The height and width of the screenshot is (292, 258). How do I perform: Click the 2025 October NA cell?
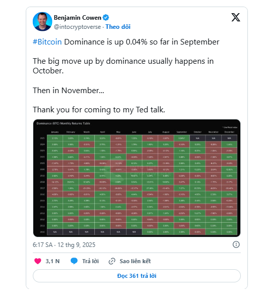pyautogui.click(x=197, y=138)
